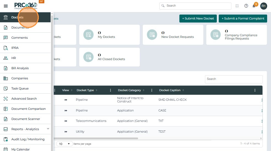The image size is (271, 151).
Task: Click the top global Search field
Action: 195,6
